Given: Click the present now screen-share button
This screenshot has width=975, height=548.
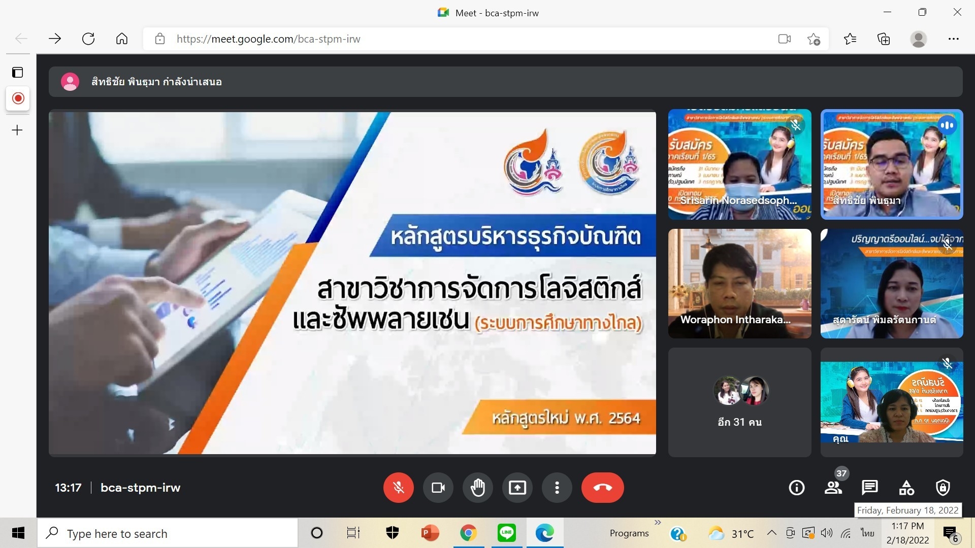Looking at the screenshot, I should (x=517, y=488).
